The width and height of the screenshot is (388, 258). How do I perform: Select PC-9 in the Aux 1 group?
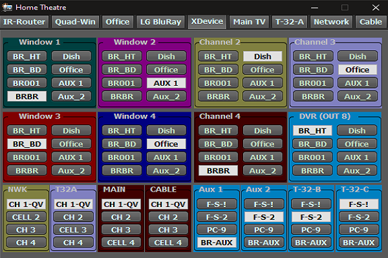[x=217, y=230]
